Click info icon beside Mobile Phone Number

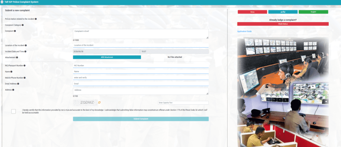[25, 78]
